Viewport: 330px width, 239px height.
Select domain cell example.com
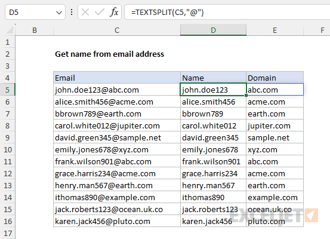coord(275,197)
